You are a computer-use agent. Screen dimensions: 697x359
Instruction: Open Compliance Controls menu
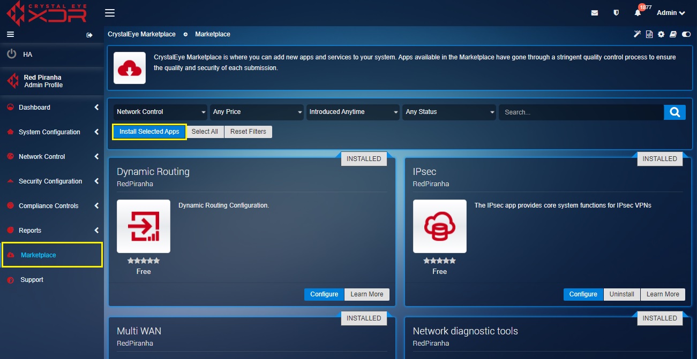click(x=48, y=206)
